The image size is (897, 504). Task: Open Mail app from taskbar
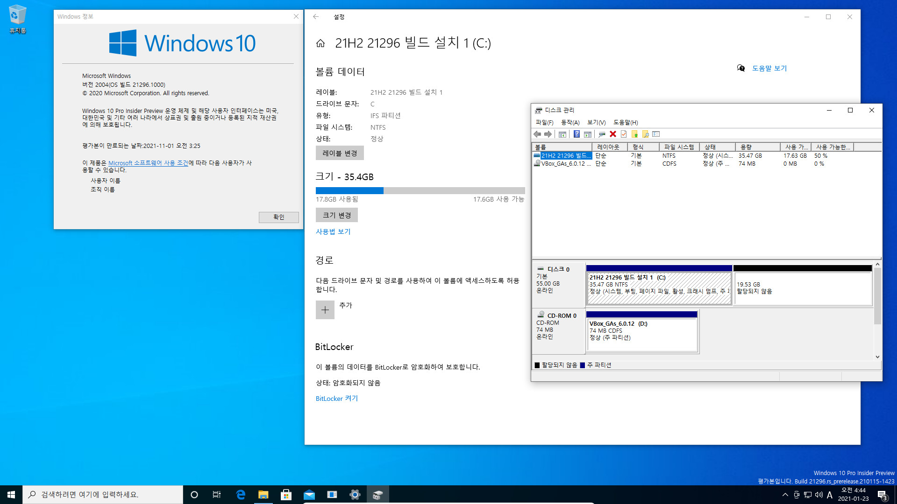tap(309, 495)
